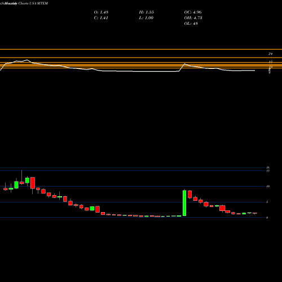Viewport: 282px width, 282px height.
Task: Click the 'OC: 4.96' value
Action: 193,12
